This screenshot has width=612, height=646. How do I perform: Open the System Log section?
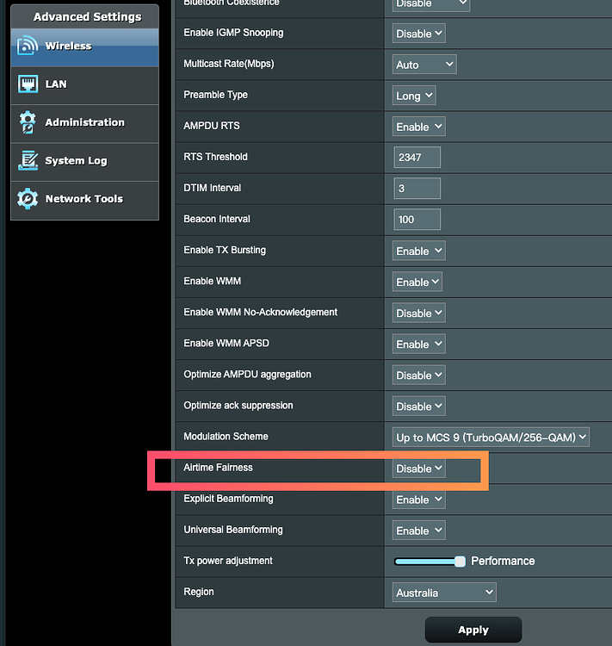(85, 162)
